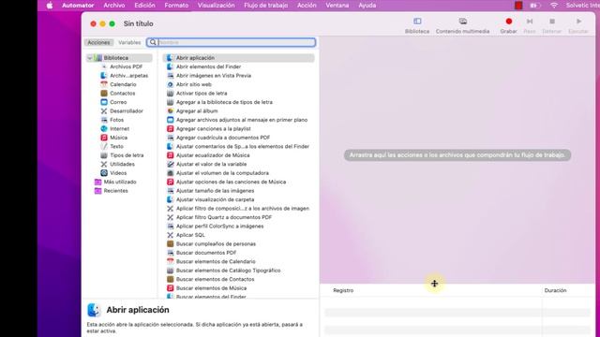Select the Contactos category icon
The width and height of the screenshot is (600, 337).
point(104,94)
